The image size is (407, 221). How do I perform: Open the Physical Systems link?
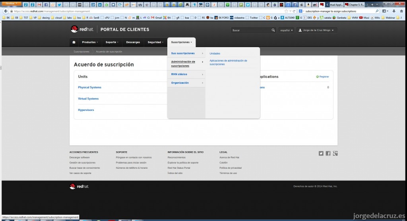point(89,88)
